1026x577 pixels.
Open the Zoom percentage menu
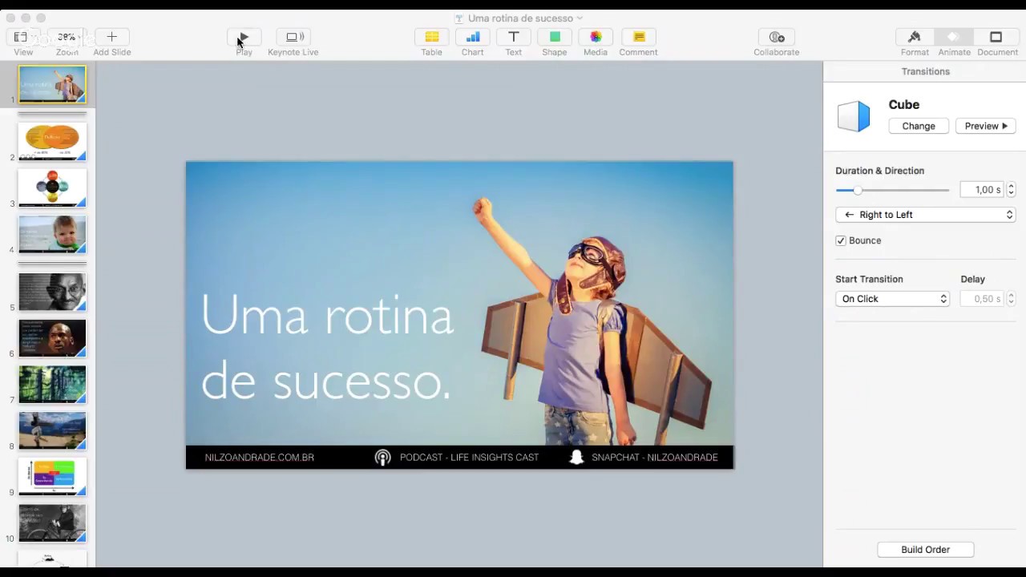coord(67,37)
